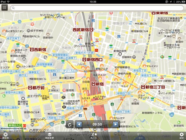Tap the refresh button on time bar

coord(69,125)
